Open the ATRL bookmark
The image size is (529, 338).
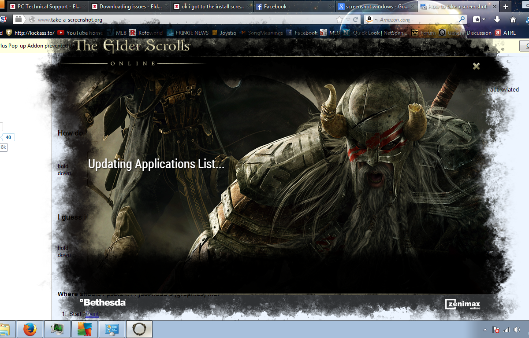pyautogui.click(x=505, y=33)
